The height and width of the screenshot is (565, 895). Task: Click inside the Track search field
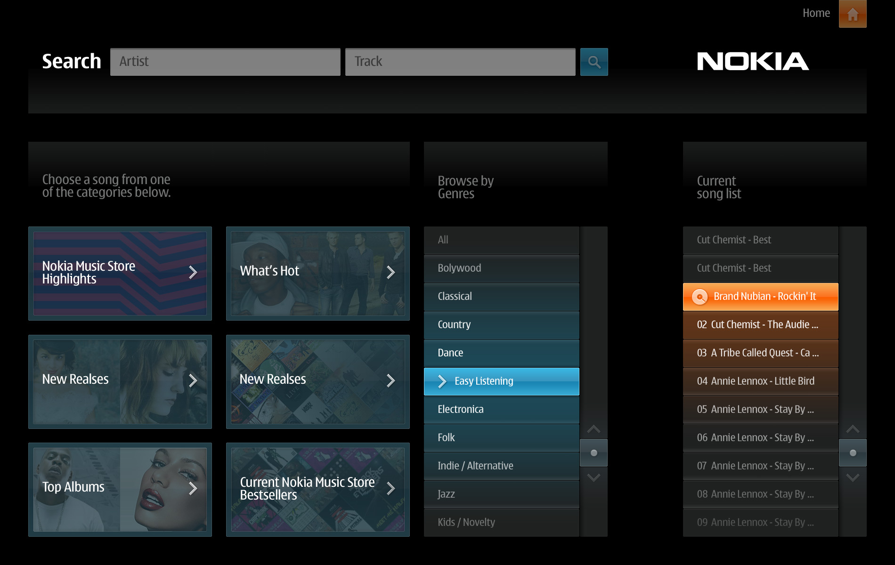[460, 61]
